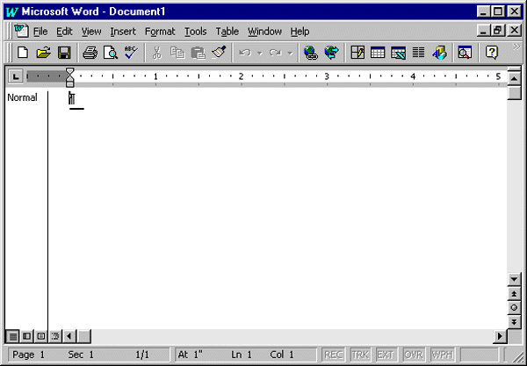
Task: Open the Format menu
Action: (160, 32)
